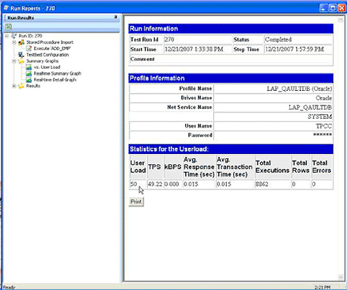Click the status bar clock time
Image resolution: width=347 pixels, height=290 pixels.
tap(322, 287)
